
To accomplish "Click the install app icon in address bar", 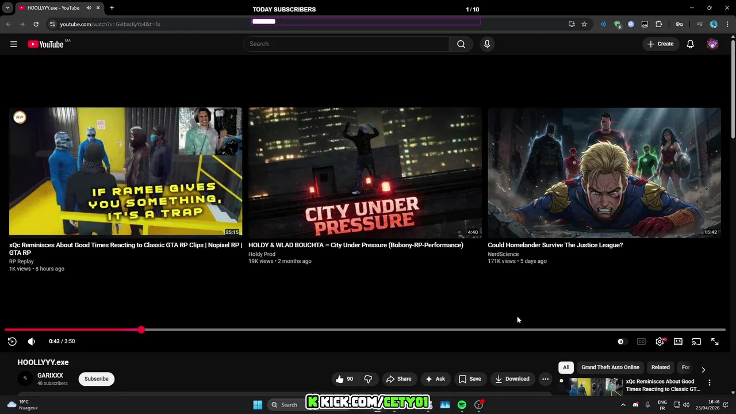I will click(x=572, y=24).
